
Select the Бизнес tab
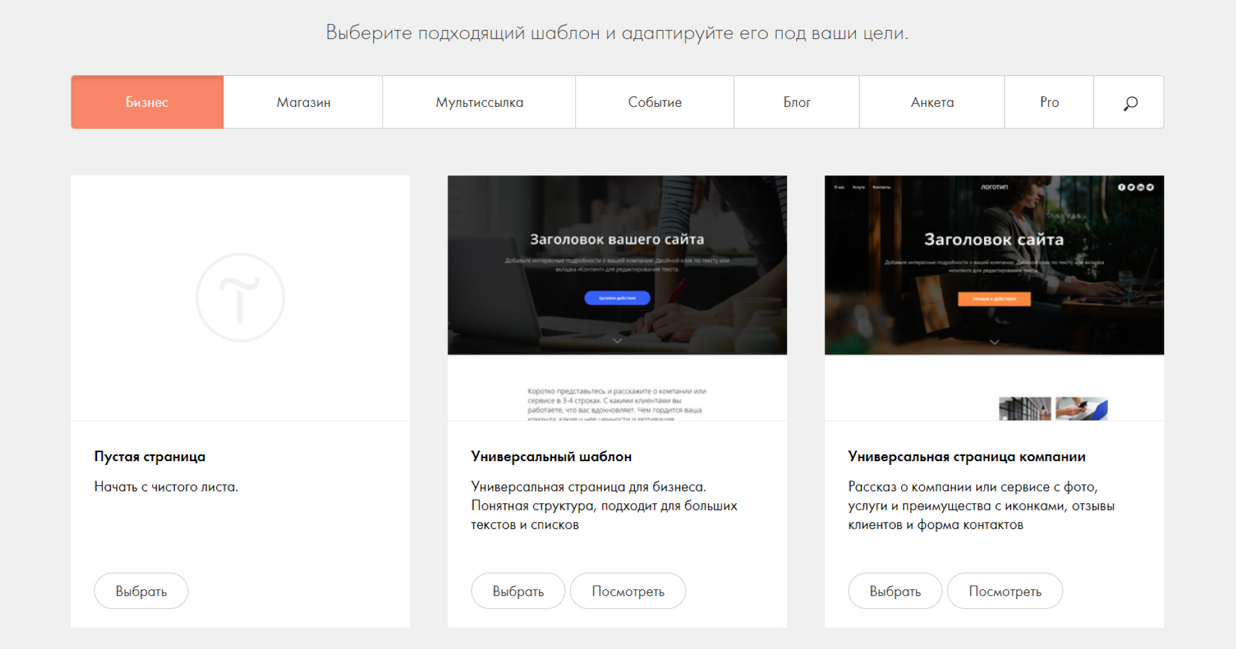pos(147,102)
